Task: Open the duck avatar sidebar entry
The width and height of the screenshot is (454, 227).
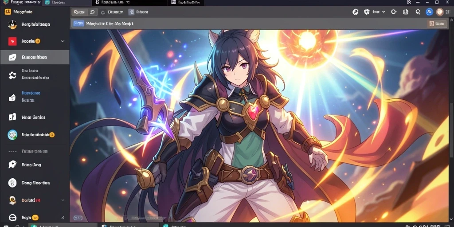Action: 12,25
